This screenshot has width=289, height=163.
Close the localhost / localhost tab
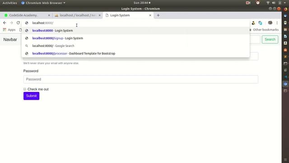coord(99,15)
